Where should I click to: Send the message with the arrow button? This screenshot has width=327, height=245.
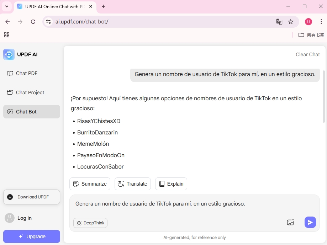click(310, 222)
